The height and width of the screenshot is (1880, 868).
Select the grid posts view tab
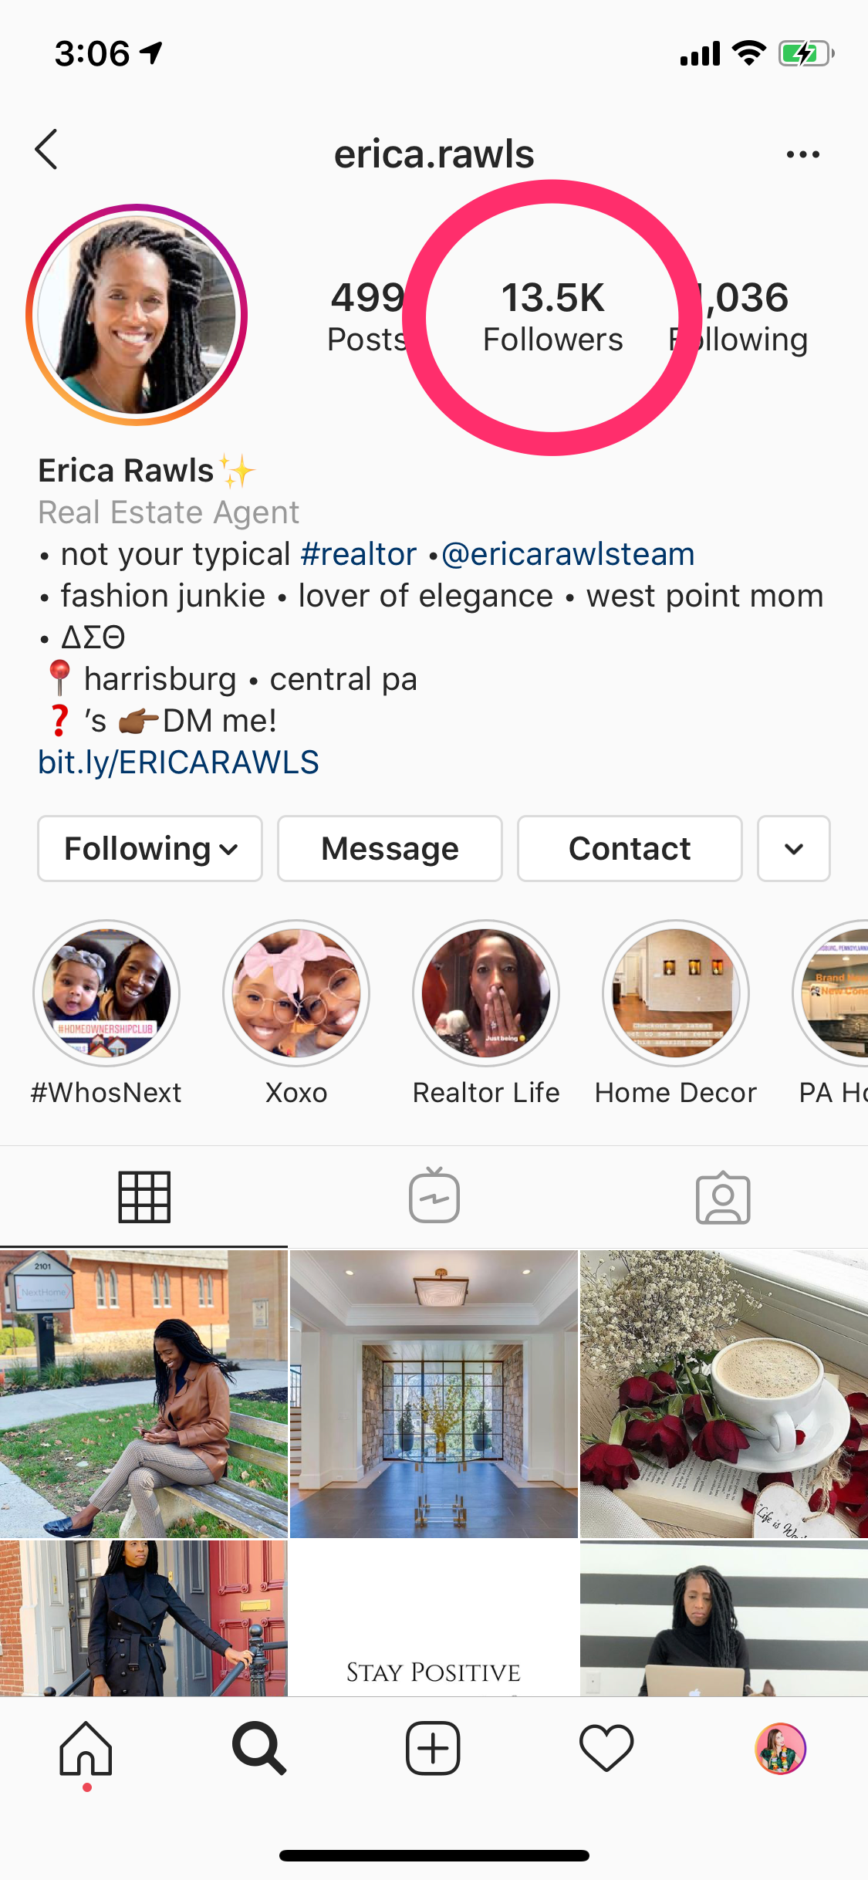[x=144, y=1197]
